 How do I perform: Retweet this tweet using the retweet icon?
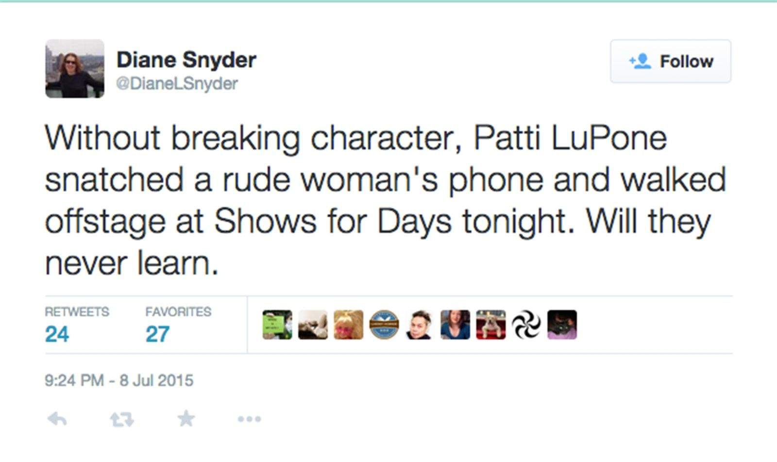coord(121,419)
